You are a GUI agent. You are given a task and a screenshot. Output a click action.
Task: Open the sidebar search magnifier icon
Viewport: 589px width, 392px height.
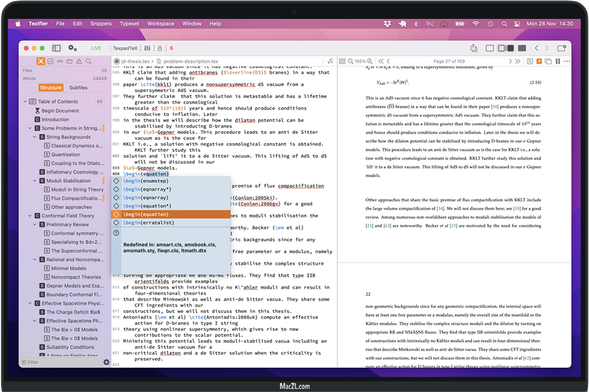pos(89,61)
